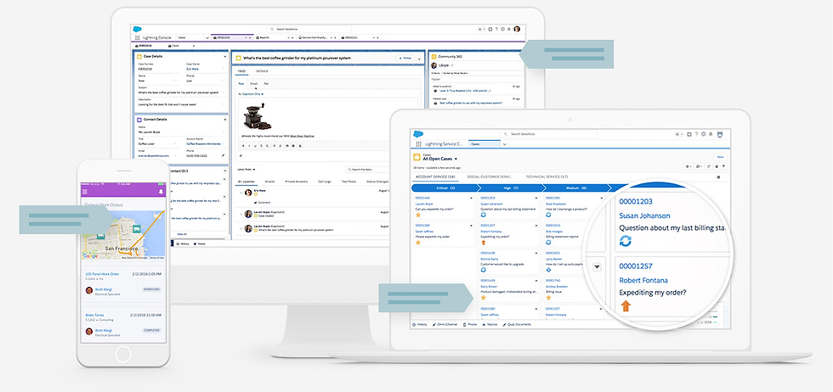Click the New button on the cases list
Viewport: 833px width, 392px height.
click(x=721, y=157)
